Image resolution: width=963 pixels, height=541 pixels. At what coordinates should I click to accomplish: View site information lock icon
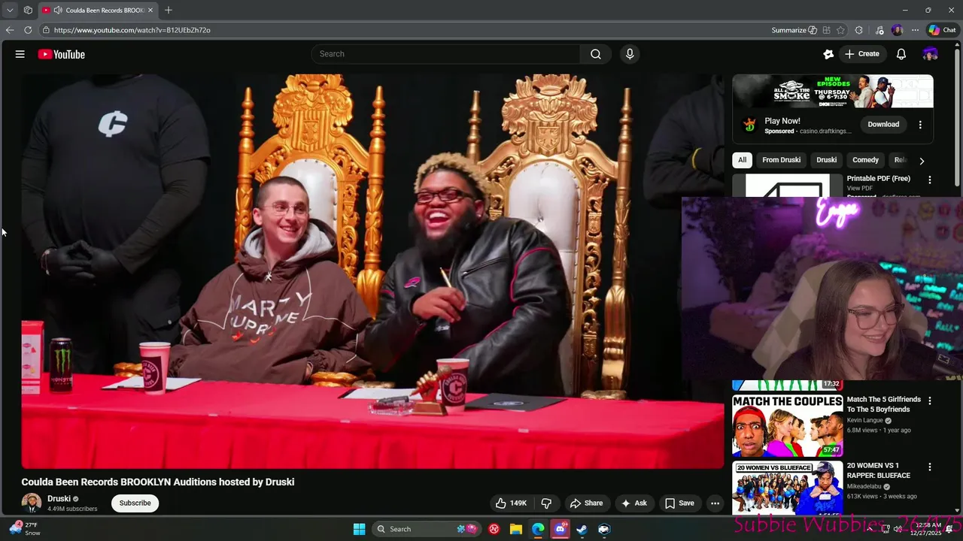(46, 30)
